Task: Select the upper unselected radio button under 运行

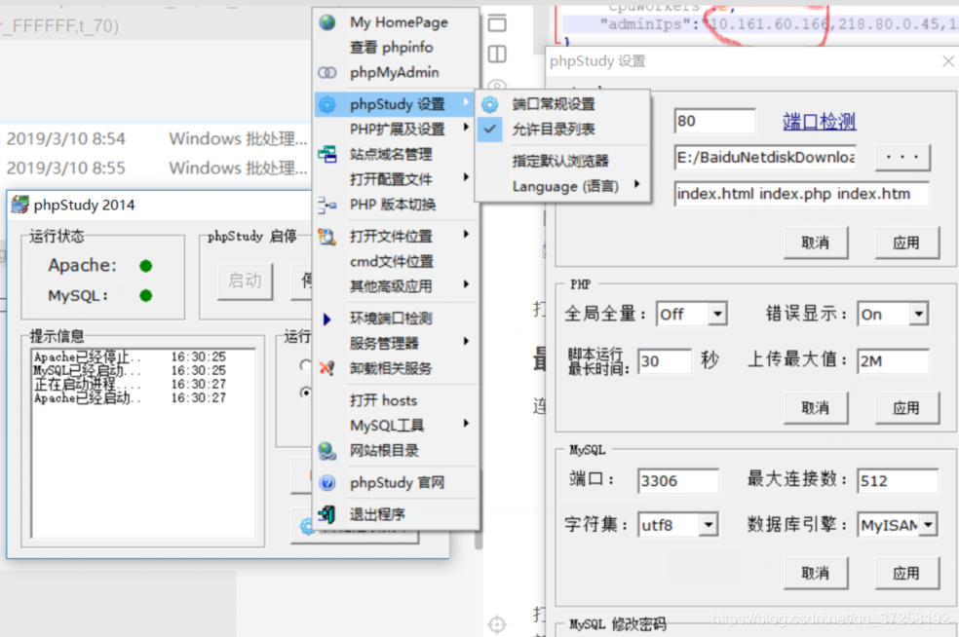Action: (x=305, y=365)
